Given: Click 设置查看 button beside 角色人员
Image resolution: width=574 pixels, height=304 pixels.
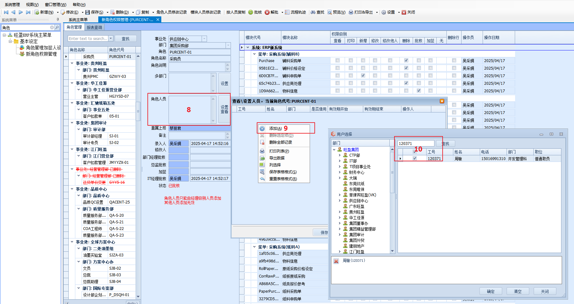Looking at the screenshot, I should 224,110.
